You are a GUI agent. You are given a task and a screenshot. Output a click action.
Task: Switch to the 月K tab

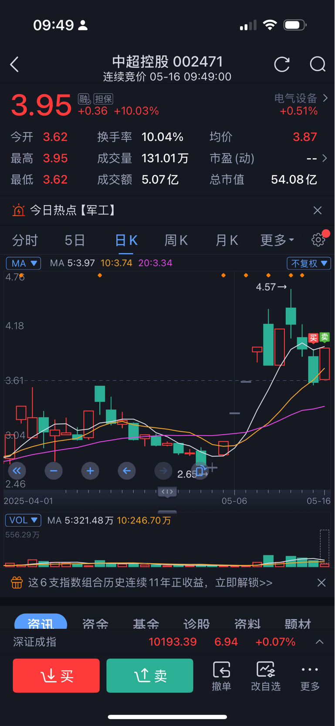[227, 240]
